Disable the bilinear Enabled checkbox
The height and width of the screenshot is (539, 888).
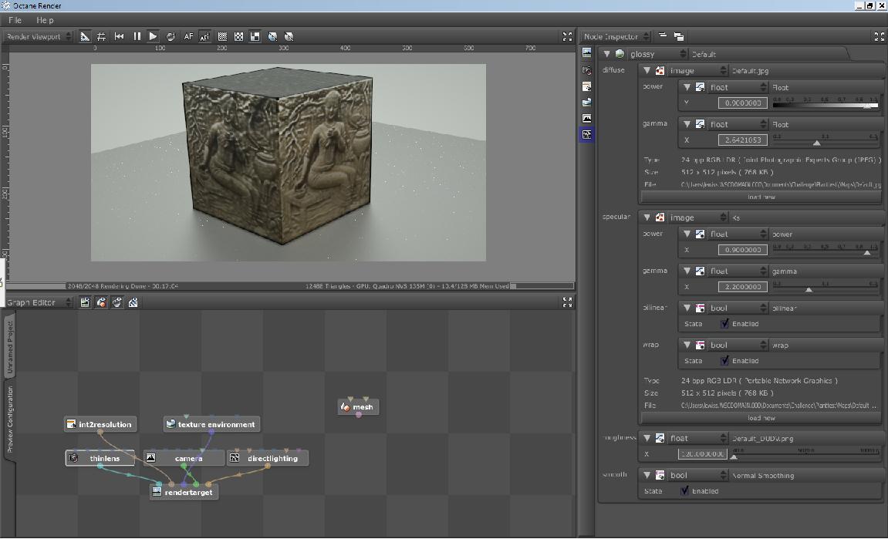click(x=724, y=324)
